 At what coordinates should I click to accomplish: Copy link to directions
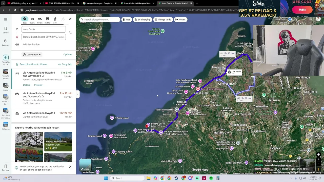tap(65, 64)
